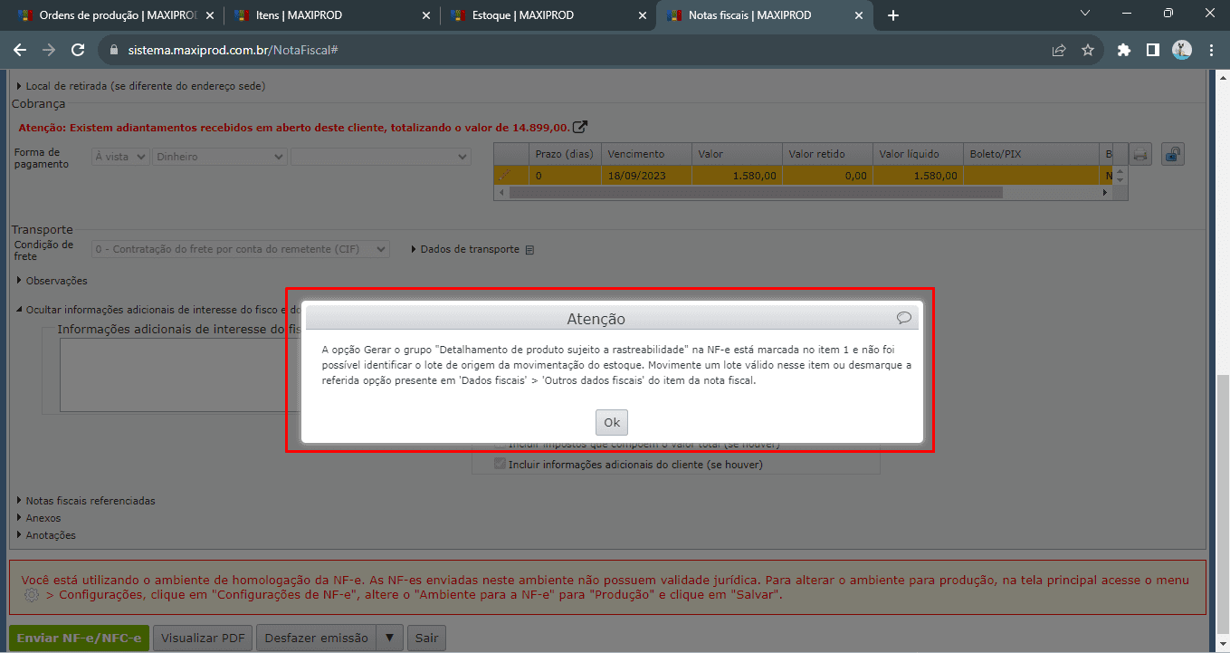This screenshot has height=653, width=1230.
Task: Click the payment table scroll-left arrow
Action: (500, 193)
